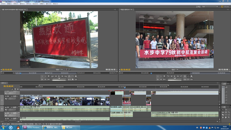This screenshot has height=130, width=231.
Task: Hide Video 1 track with eye toggle
Action: tap(6, 96)
